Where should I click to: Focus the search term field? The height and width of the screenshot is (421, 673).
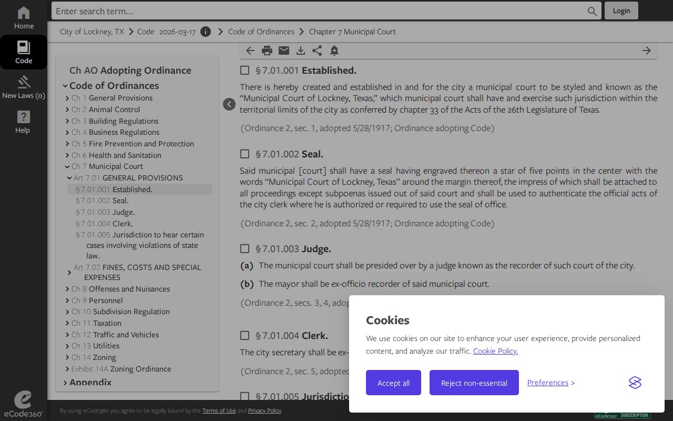(x=320, y=11)
